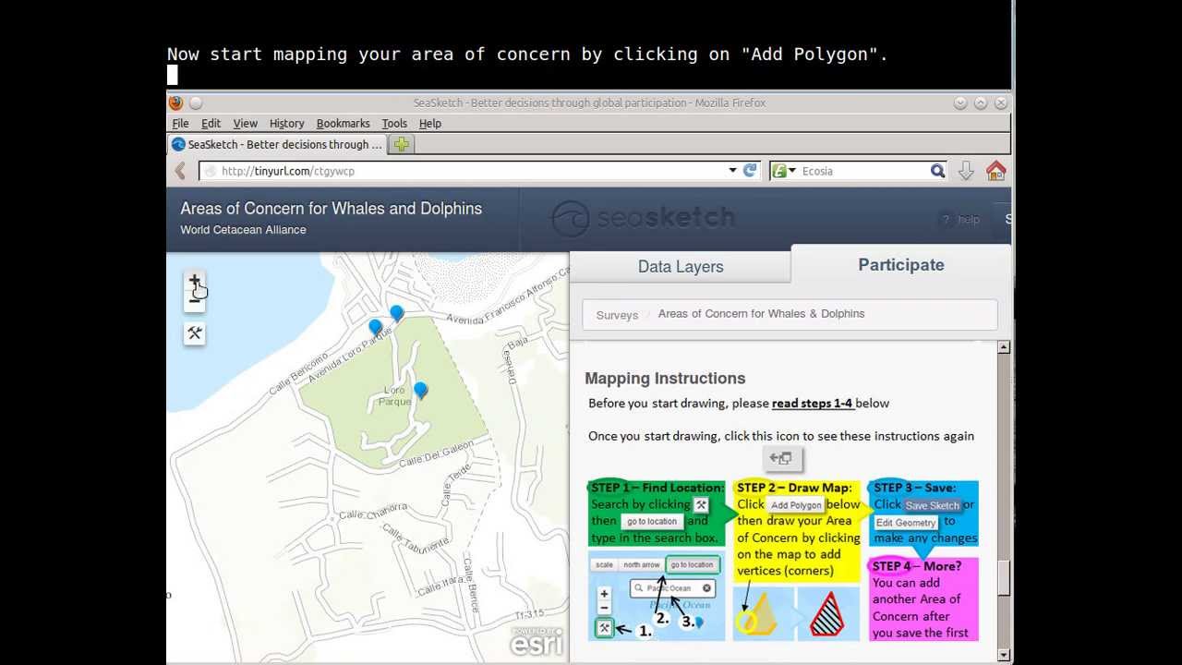Zoom out on the map with minus button
This screenshot has height=665, width=1182.
(x=194, y=300)
